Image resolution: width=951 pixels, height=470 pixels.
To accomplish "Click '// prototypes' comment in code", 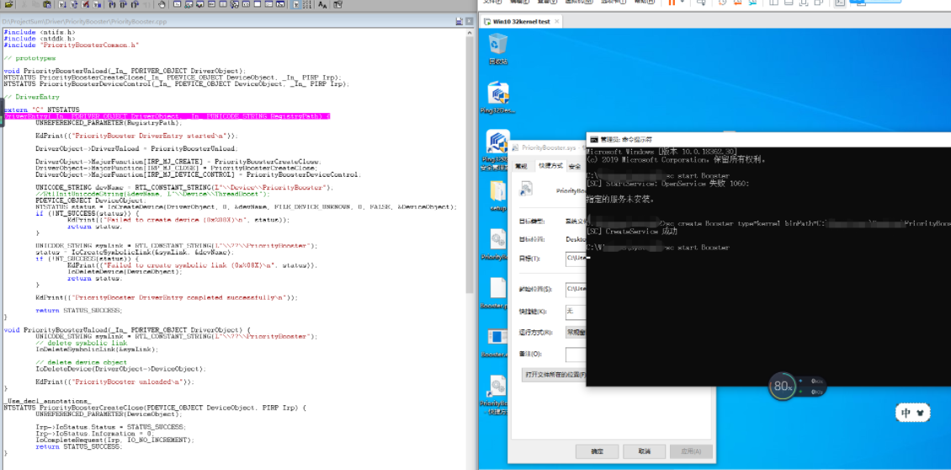I will click(29, 58).
